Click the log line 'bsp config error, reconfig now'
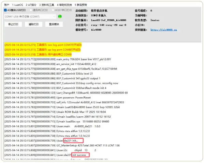The height and width of the screenshot is (163, 204). (61, 83)
